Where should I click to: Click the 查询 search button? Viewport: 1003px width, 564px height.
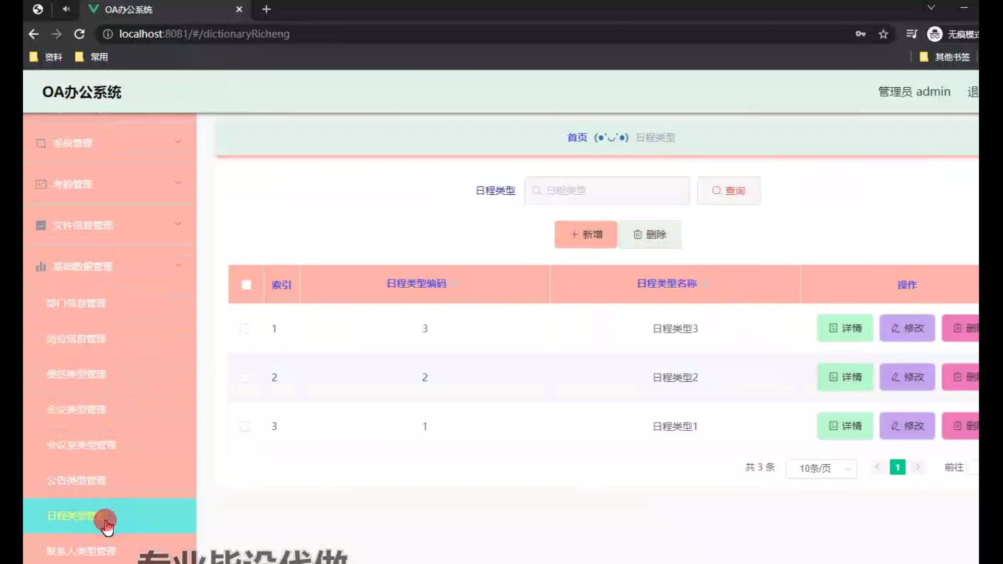pos(729,191)
